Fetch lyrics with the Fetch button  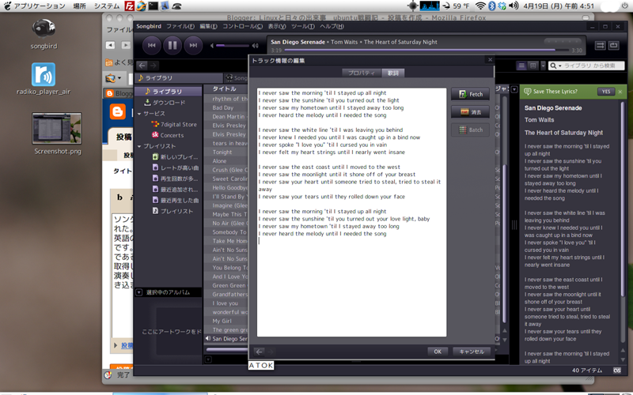(x=470, y=94)
